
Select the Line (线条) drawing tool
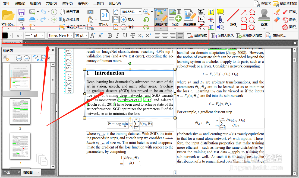[233, 18]
